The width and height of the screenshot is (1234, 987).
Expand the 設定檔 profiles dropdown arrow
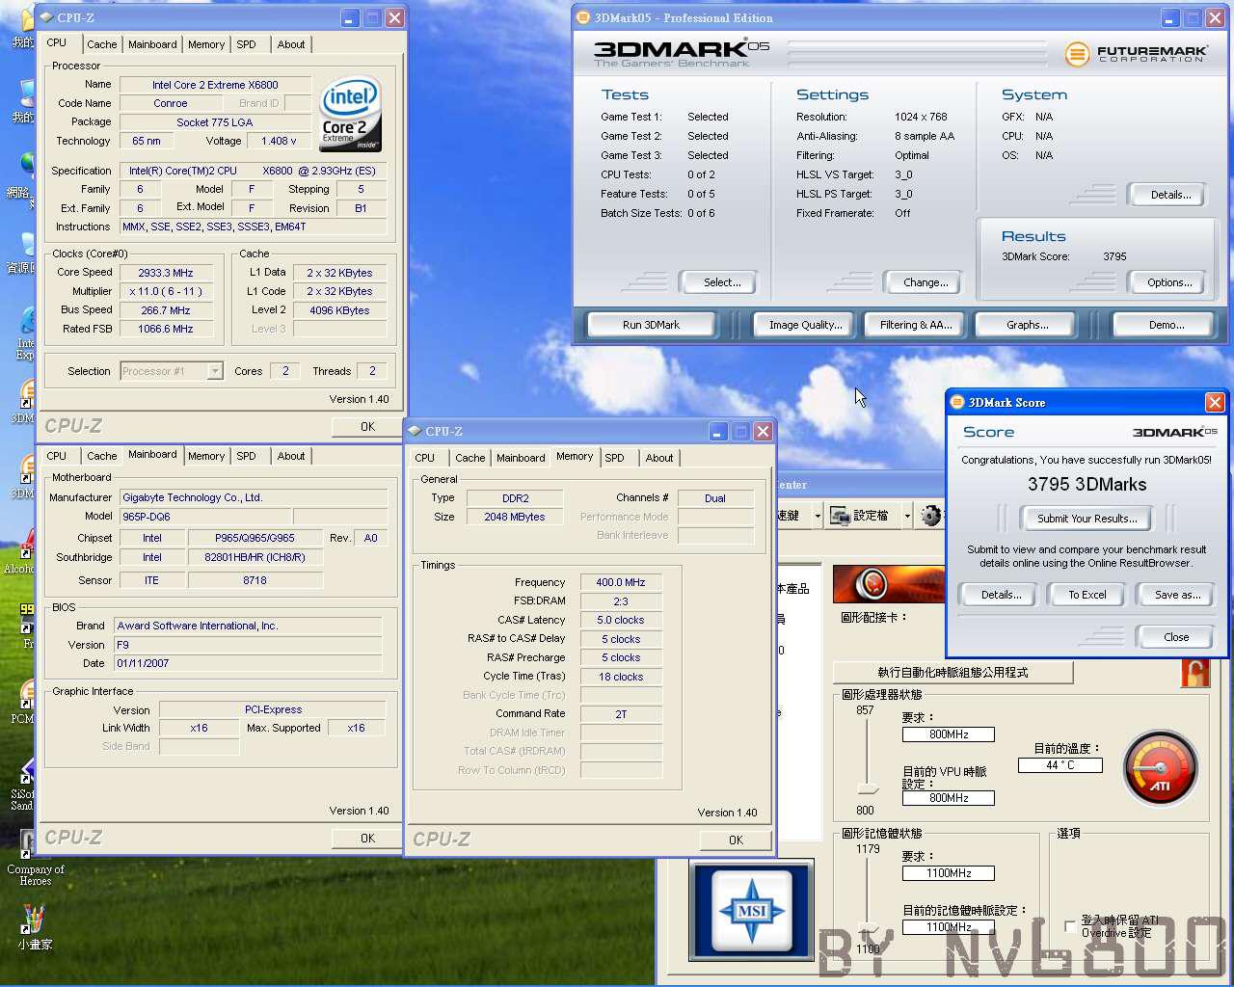tap(906, 517)
